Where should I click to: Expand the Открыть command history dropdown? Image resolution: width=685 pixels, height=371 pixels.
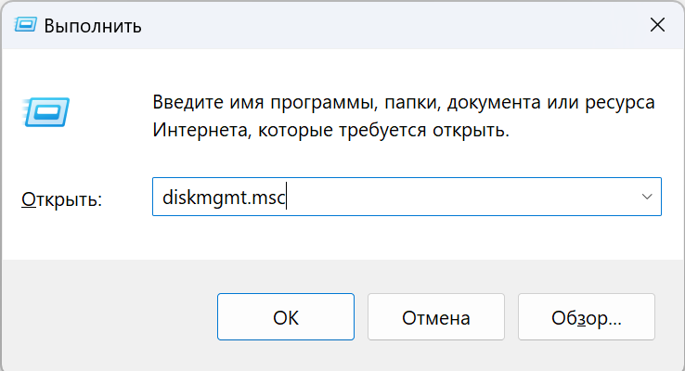(x=647, y=198)
